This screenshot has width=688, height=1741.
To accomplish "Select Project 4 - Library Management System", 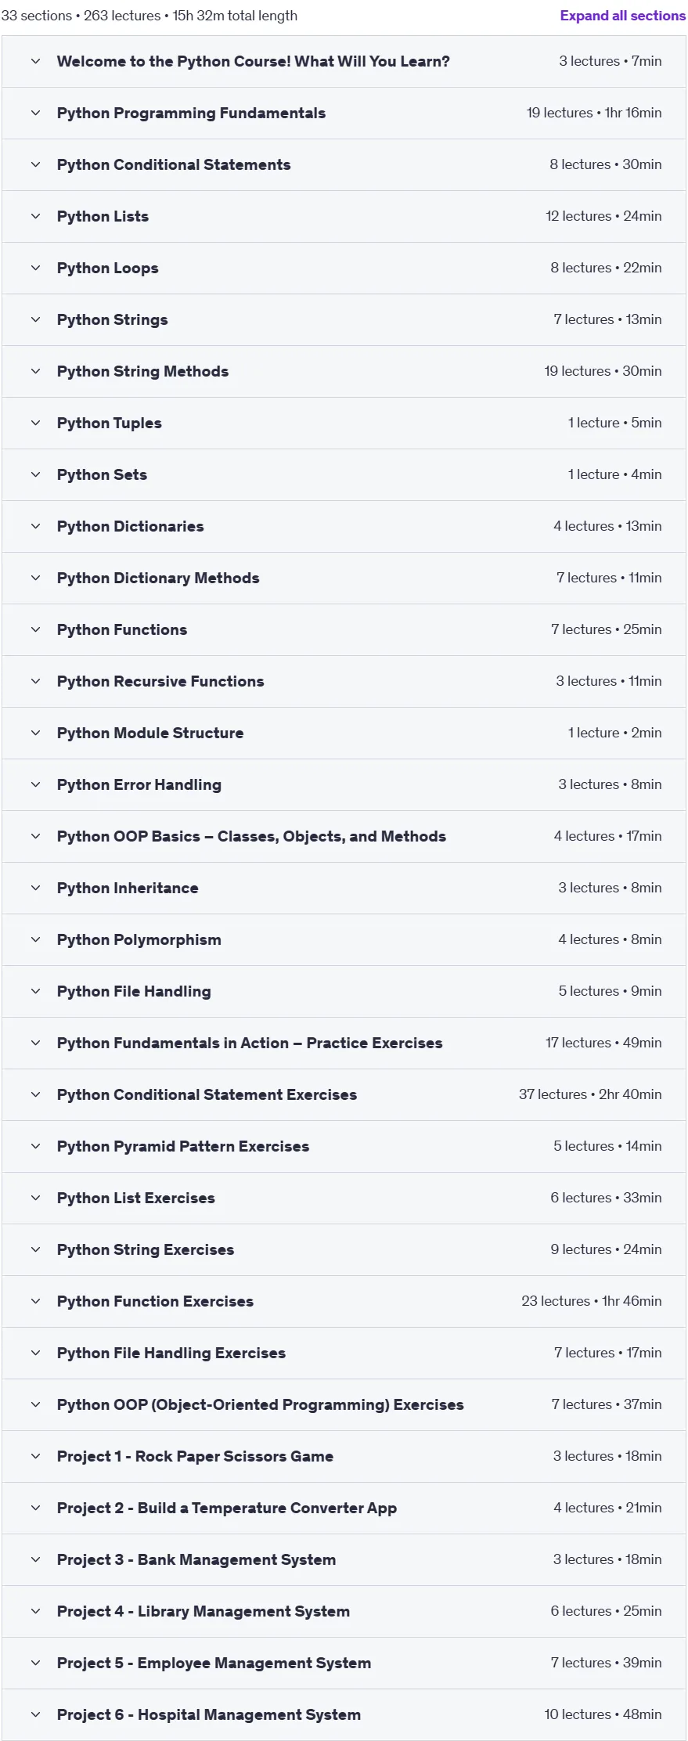I will [204, 1611].
